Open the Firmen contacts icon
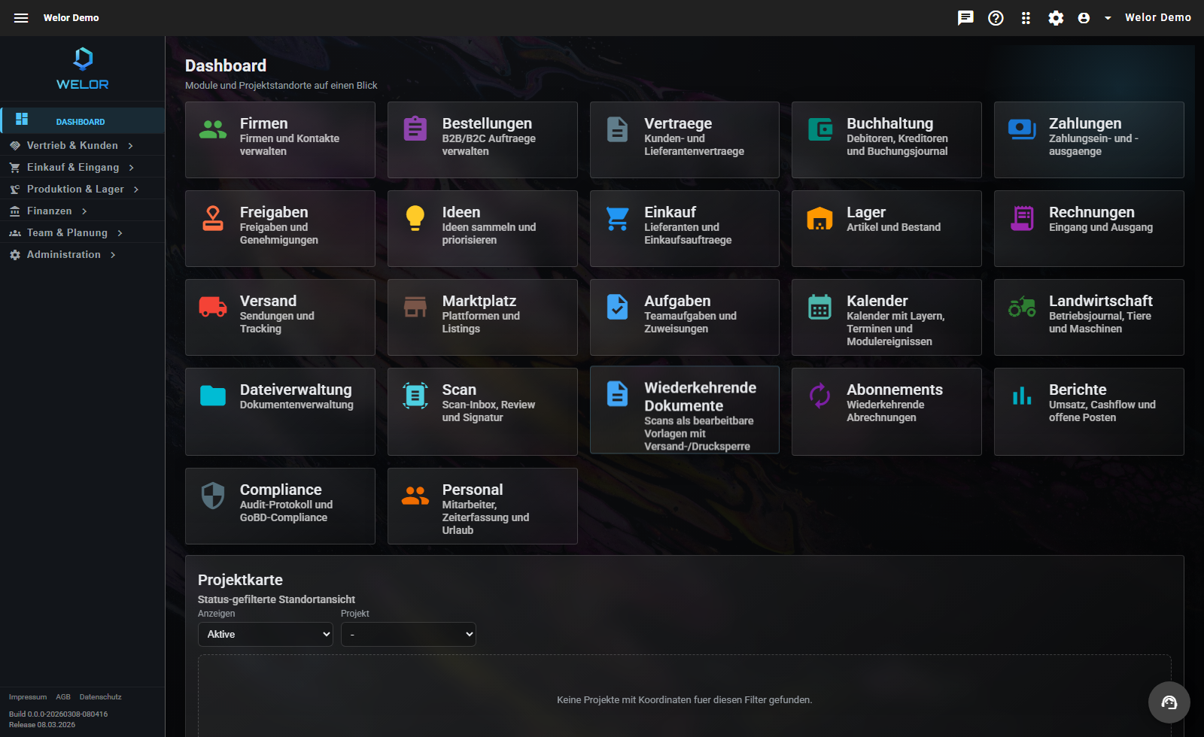Viewport: 1204px width, 737px height. pyautogui.click(x=212, y=129)
